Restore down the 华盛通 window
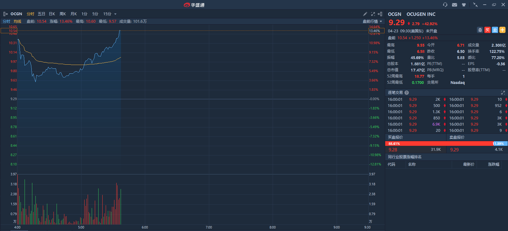The height and width of the screenshot is (231, 508). pyautogui.click(x=494, y=5)
